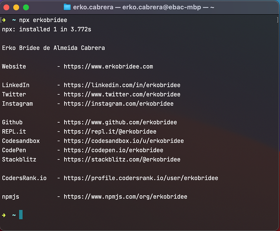Place focus on the terminal cursor block

pyautogui.click(x=21, y=215)
